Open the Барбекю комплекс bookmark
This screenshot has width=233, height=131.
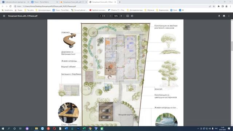[98, 10]
